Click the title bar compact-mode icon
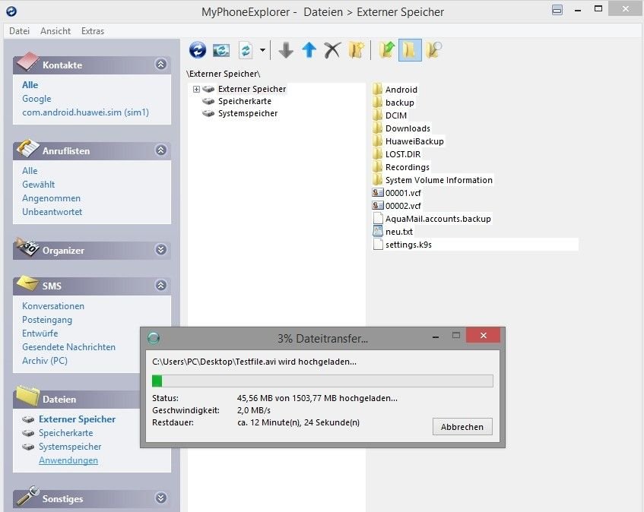 coord(557,10)
